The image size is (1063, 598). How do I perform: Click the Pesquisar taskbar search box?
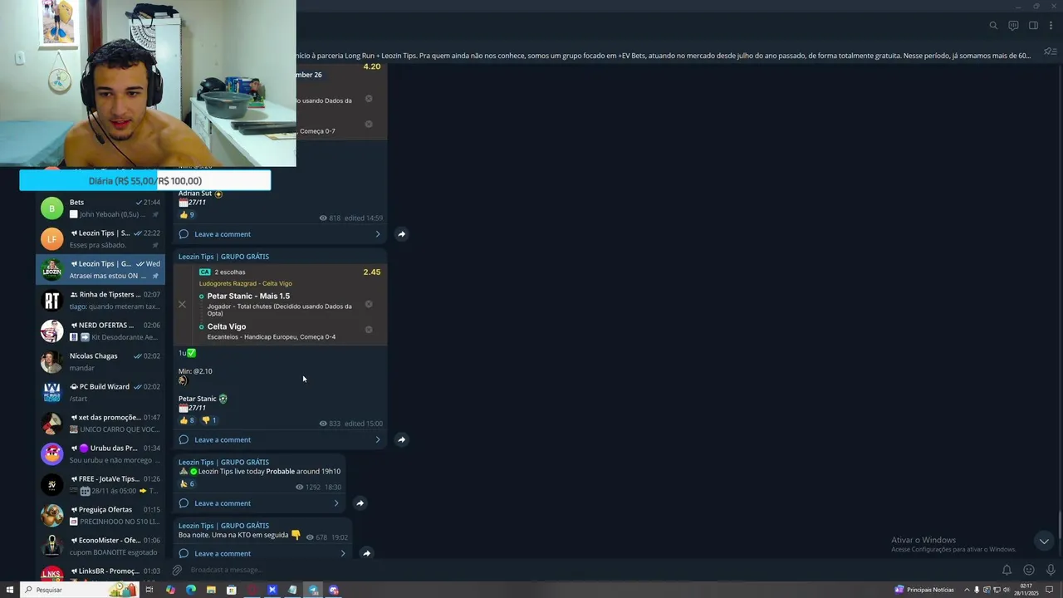pyautogui.click(x=79, y=590)
